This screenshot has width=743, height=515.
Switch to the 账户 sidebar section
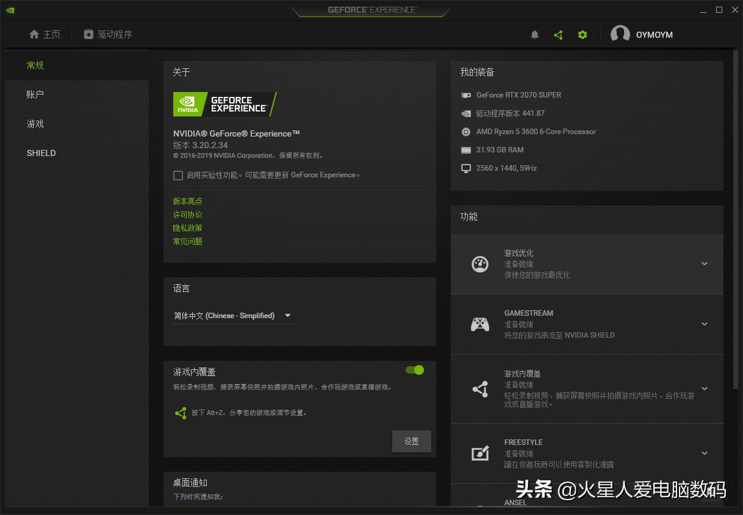coord(35,94)
